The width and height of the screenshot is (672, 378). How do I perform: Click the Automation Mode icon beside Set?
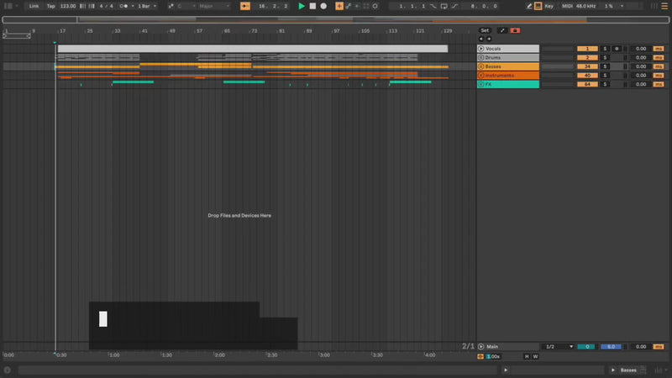point(502,30)
